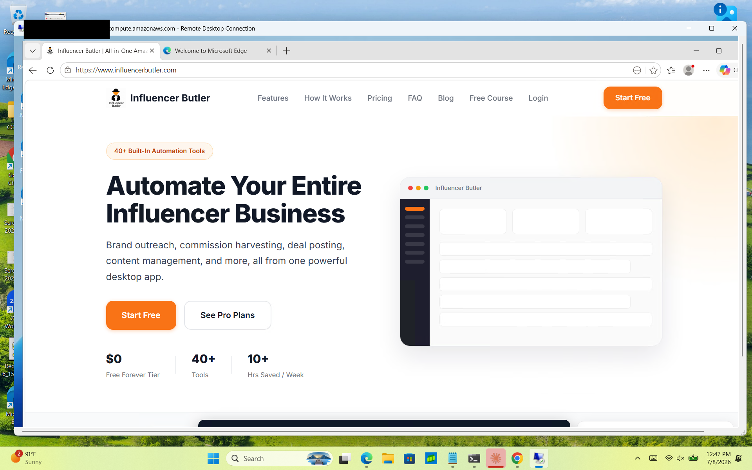The height and width of the screenshot is (470, 752).
Task: Open Microsoft Store from the taskbar
Action: 409,458
